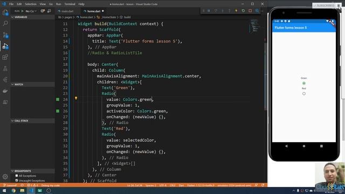
Task: Open the File menu
Action: (11, 4)
